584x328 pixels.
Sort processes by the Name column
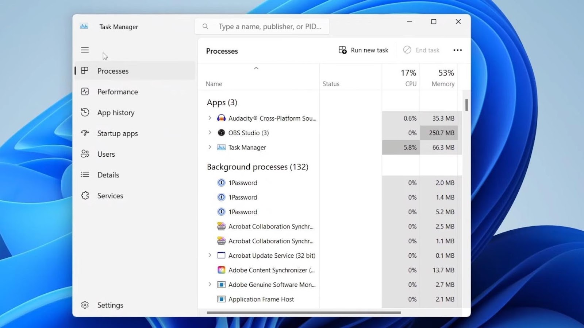pyautogui.click(x=259, y=77)
